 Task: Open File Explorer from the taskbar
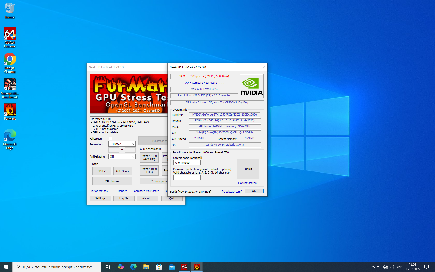146,267
